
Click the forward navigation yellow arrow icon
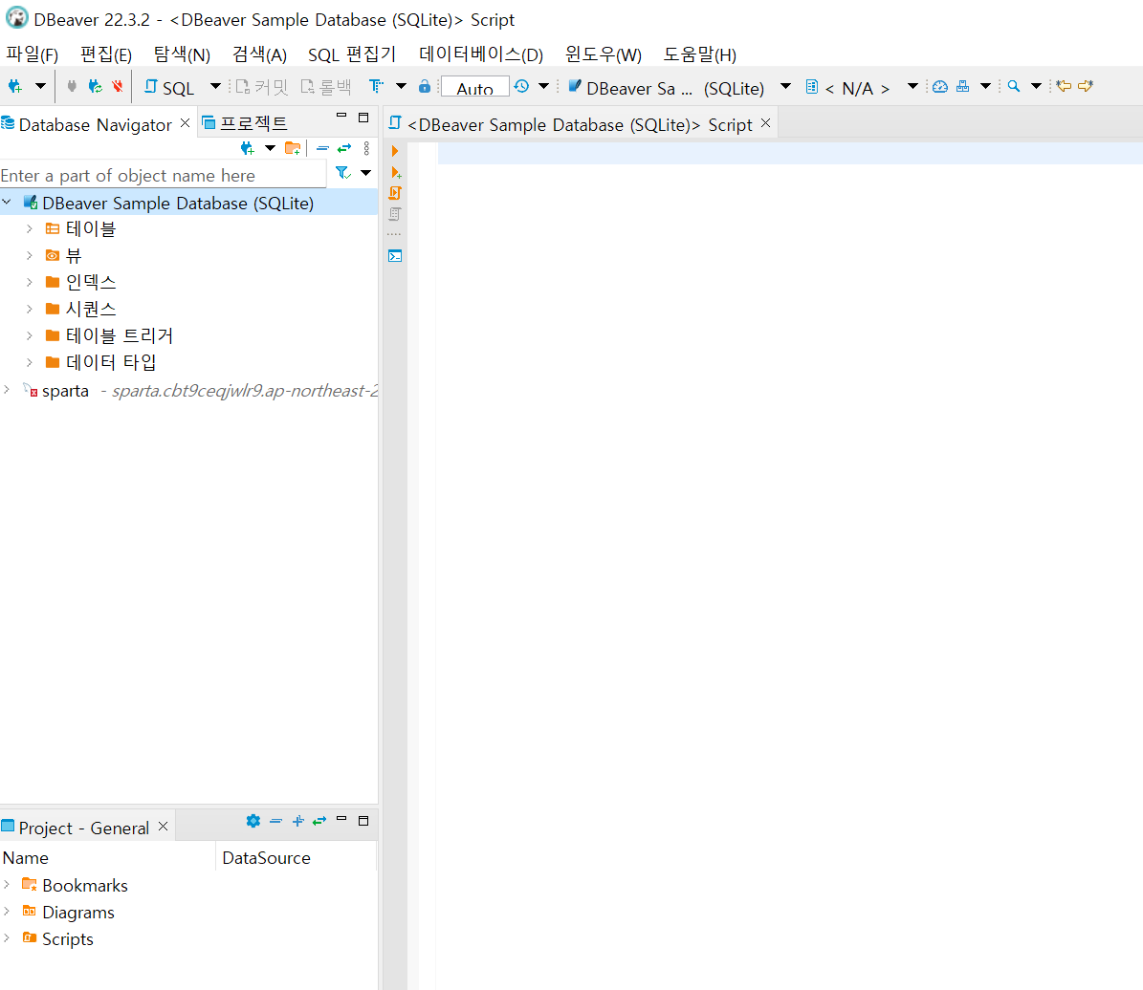(x=1087, y=86)
